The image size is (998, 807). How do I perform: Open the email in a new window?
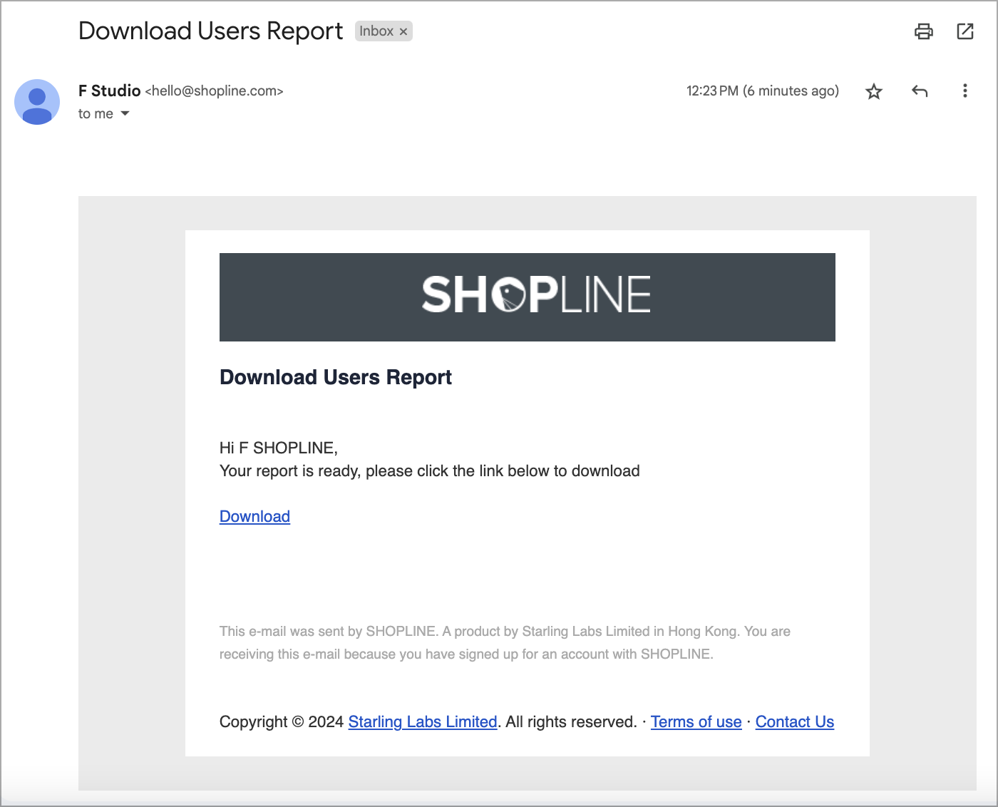click(964, 31)
